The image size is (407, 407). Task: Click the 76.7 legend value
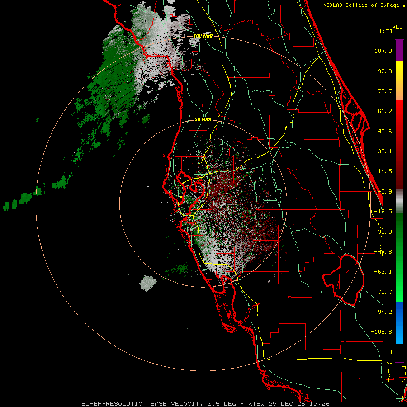pos(385,91)
